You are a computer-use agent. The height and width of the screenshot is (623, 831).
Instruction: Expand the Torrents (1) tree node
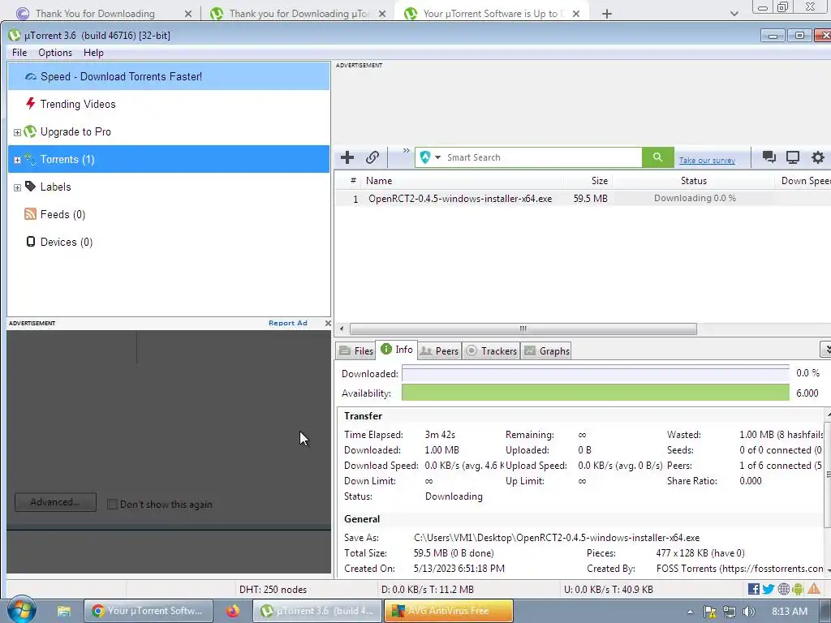(x=17, y=160)
